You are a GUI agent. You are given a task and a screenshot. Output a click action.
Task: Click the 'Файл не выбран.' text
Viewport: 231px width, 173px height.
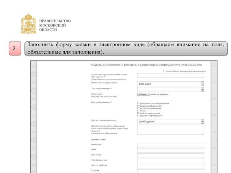click(x=159, y=95)
